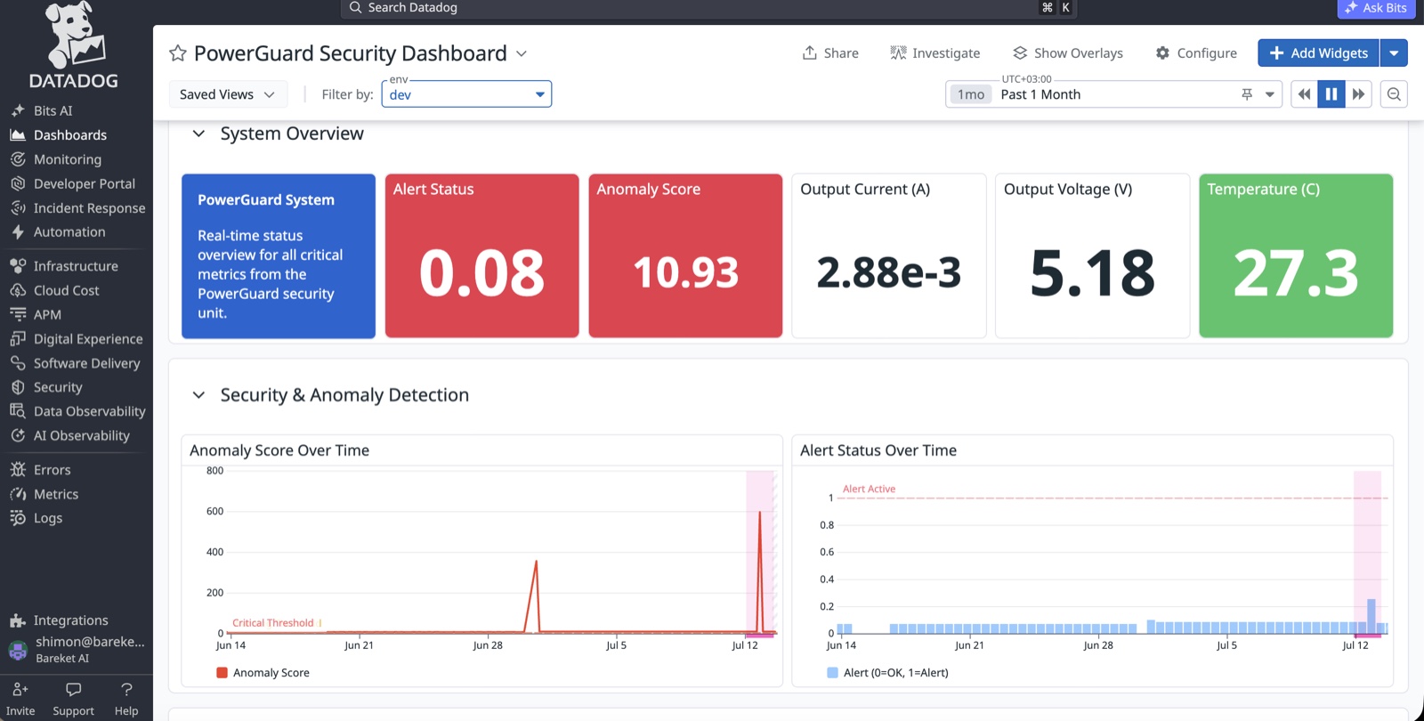1424x721 pixels.
Task: Open the Saved Views dropdown
Action: click(228, 94)
